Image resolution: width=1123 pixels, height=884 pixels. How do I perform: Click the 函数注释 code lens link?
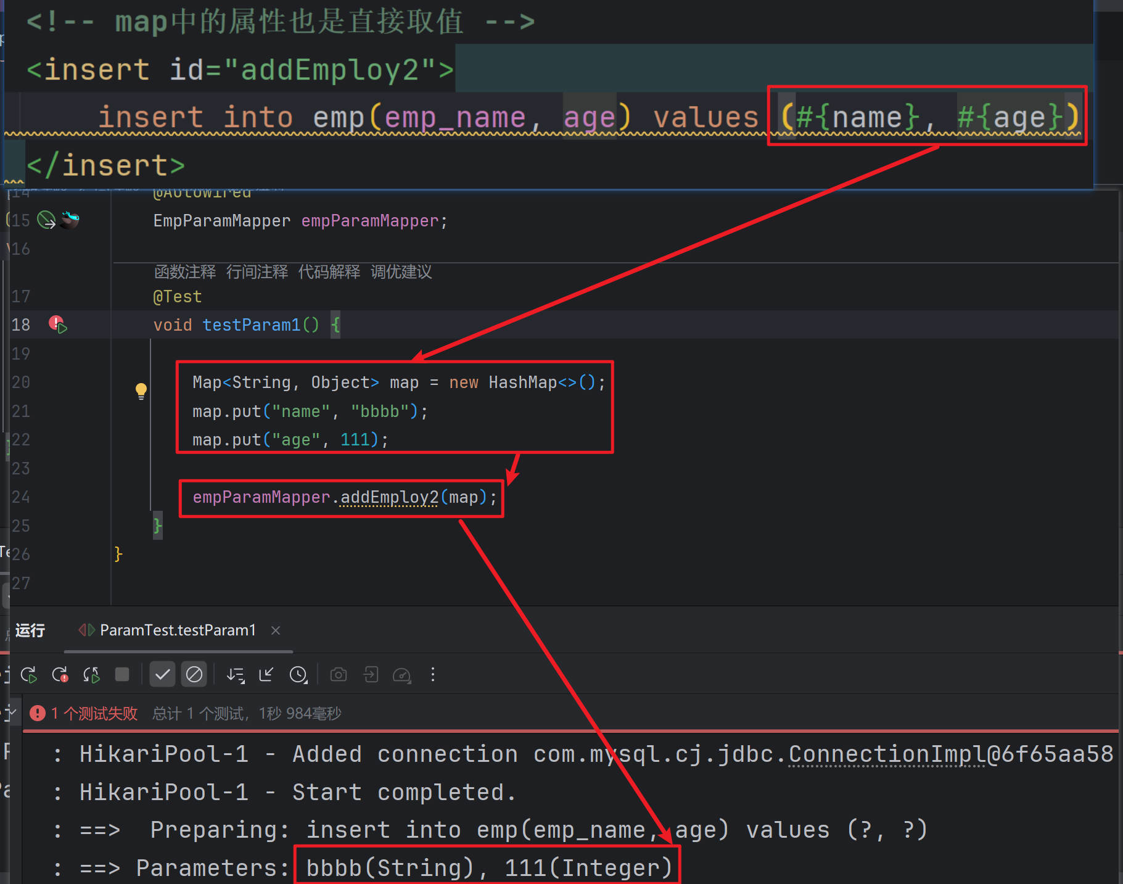185,272
